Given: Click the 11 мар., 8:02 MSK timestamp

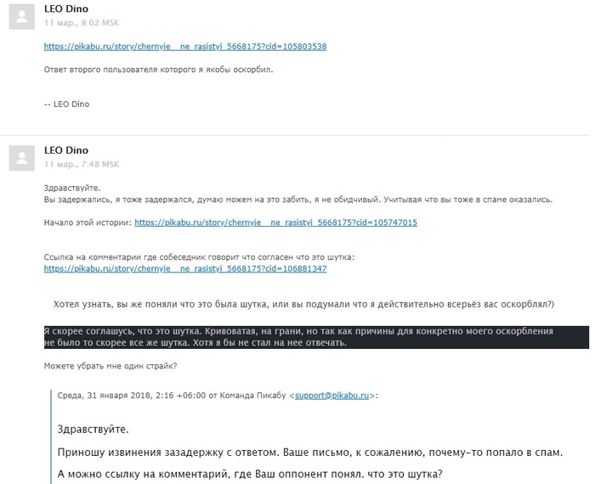Looking at the screenshot, I should point(82,23).
